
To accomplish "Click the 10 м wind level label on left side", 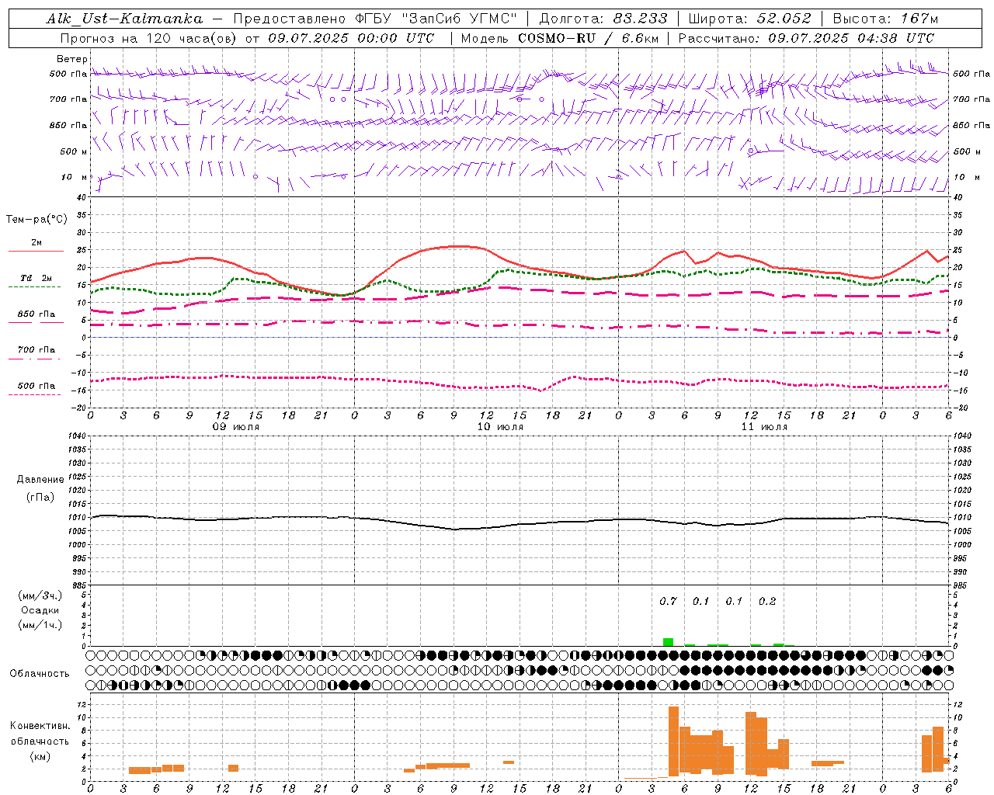I will click(x=74, y=177).
